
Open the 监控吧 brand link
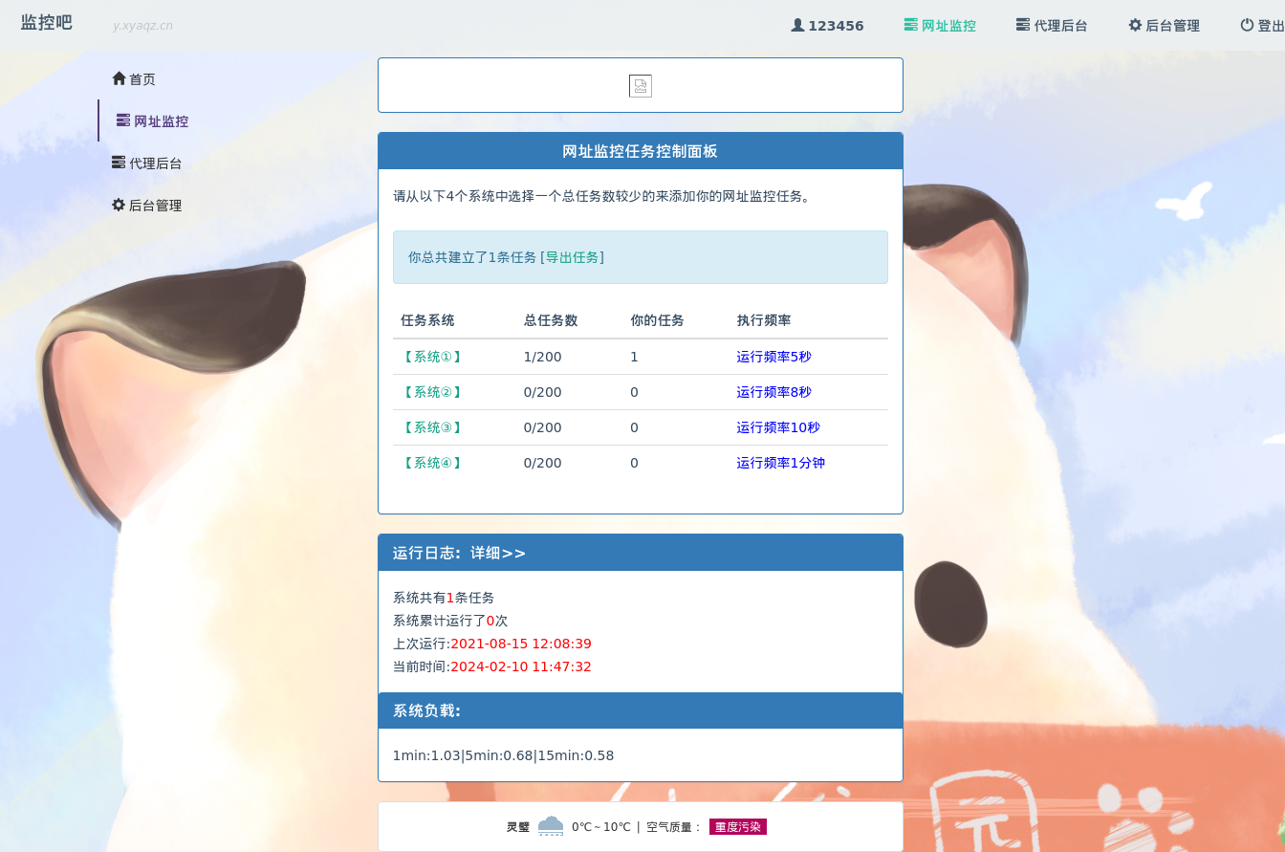pos(47,23)
